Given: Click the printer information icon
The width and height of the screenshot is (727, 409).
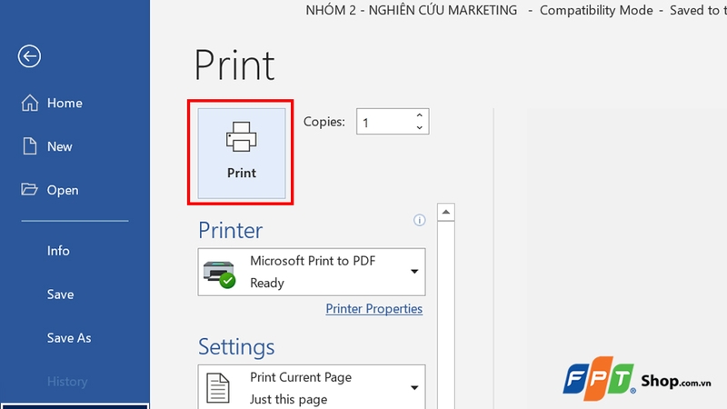Looking at the screenshot, I should click(419, 220).
